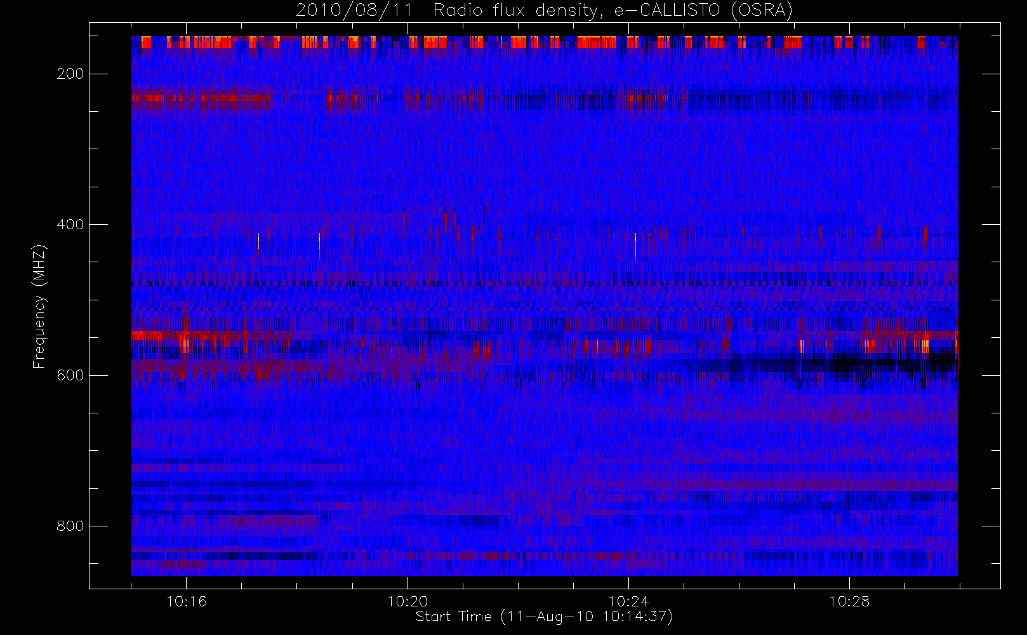Click the "Frequency (MHZ)" axis title
This screenshot has height=635, width=1027.
39,306
